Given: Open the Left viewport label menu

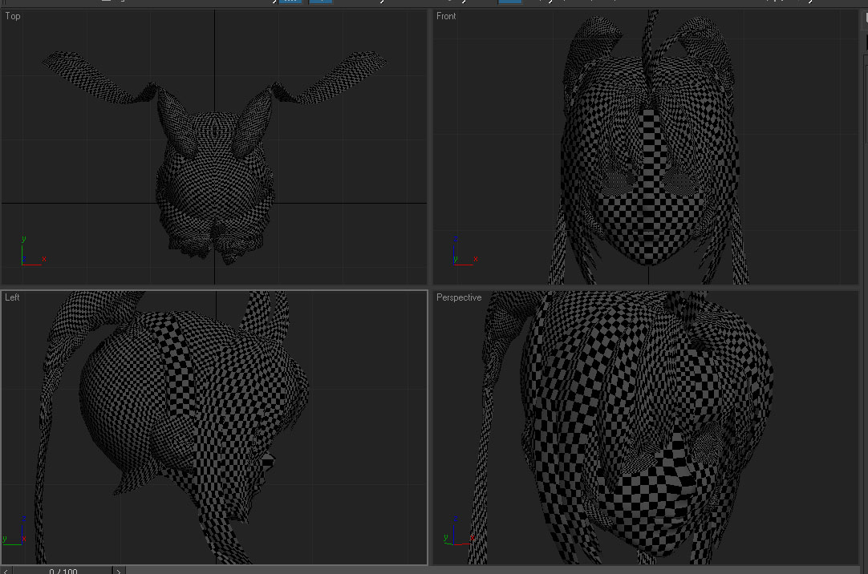Looking at the screenshot, I should click(x=12, y=297).
